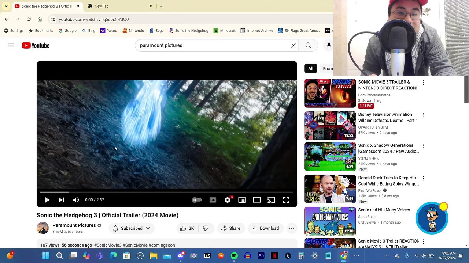The width and height of the screenshot is (469, 263).
Task: Toggle the autoplay switch in the player
Action: [197, 200]
